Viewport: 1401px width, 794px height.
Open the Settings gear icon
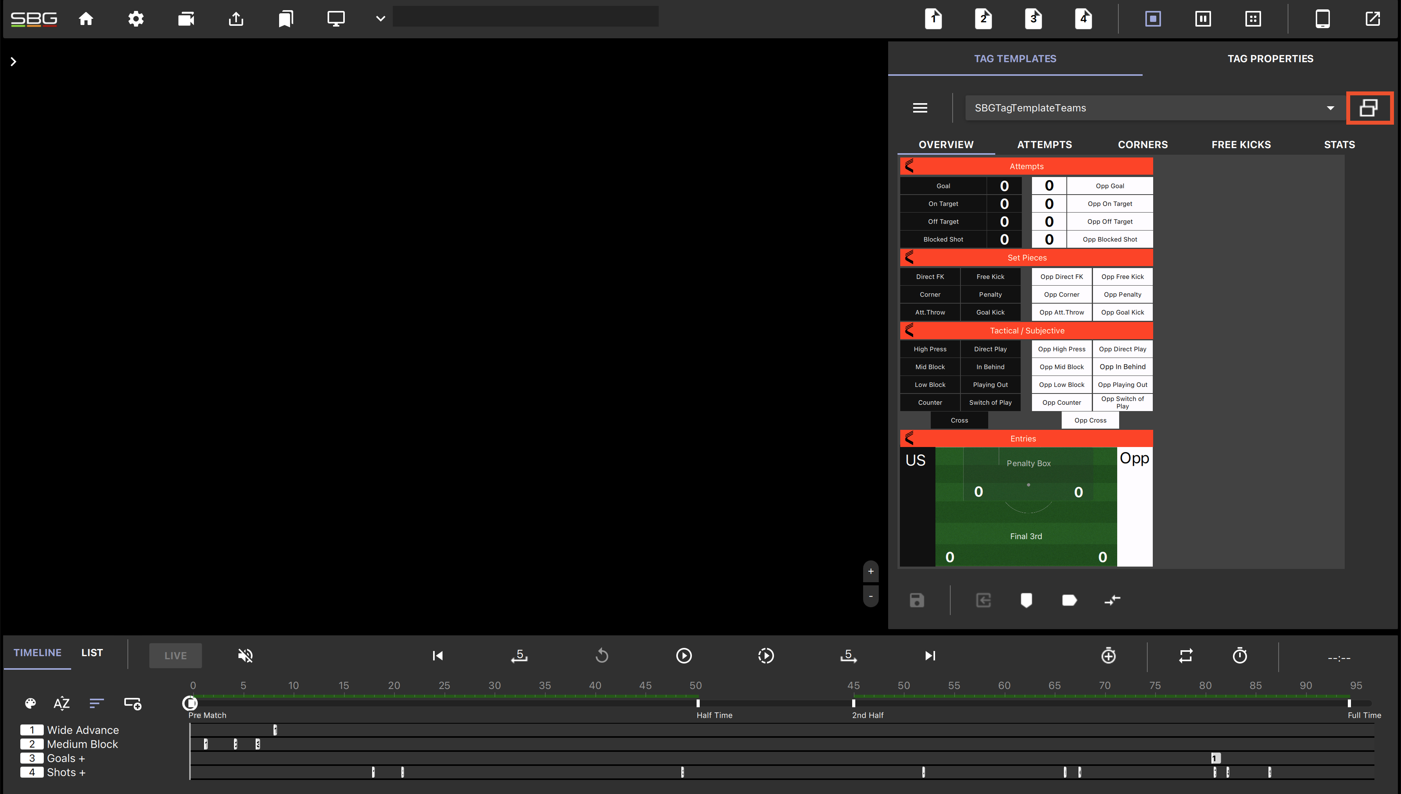click(x=136, y=18)
